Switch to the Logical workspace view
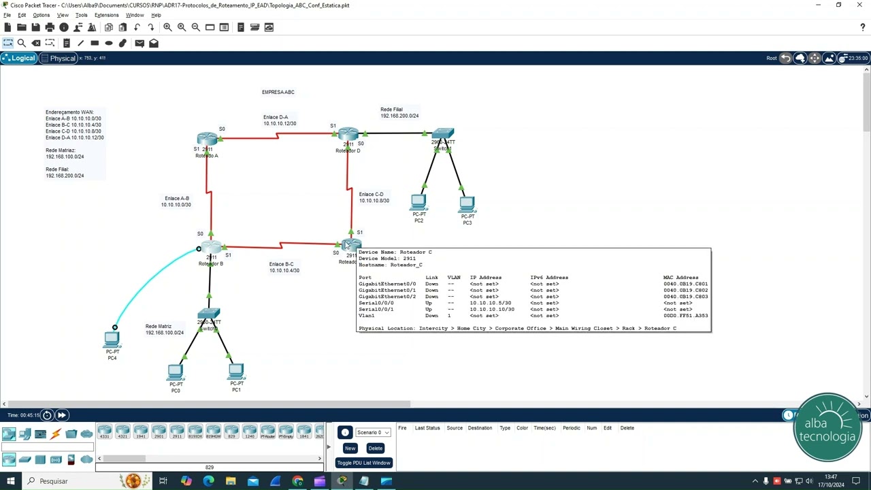 point(18,58)
